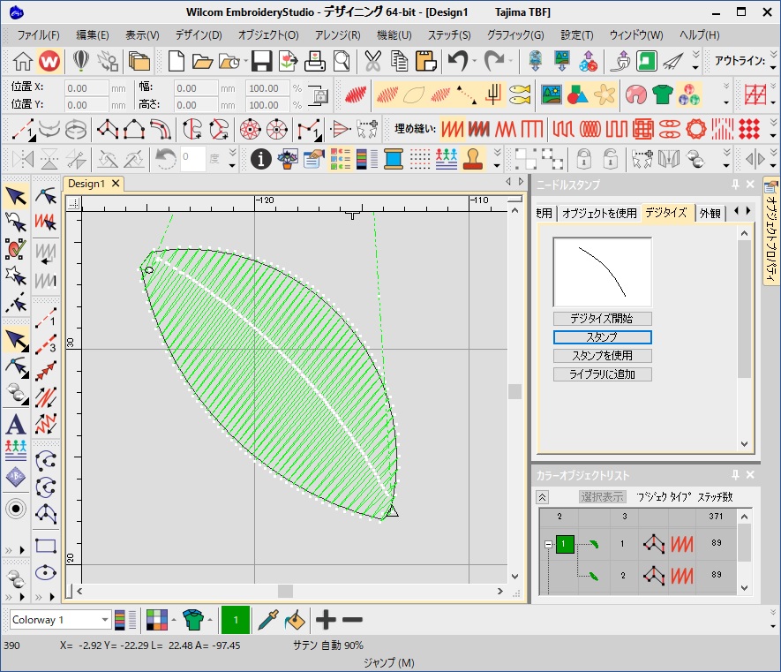Select the Lettering 'A' tool
The width and height of the screenshot is (781, 672).
(15, 425)
